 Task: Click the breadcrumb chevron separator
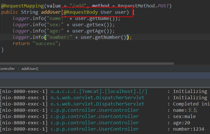[x=18, y=69]
